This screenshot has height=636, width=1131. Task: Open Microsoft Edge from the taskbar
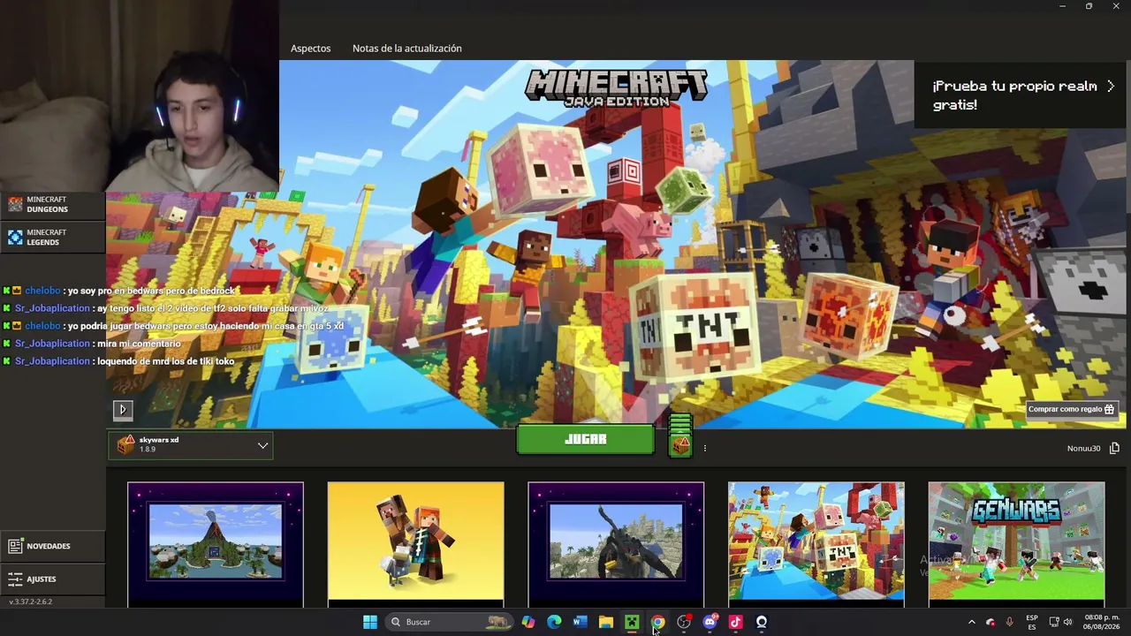(x=554, y=622)
